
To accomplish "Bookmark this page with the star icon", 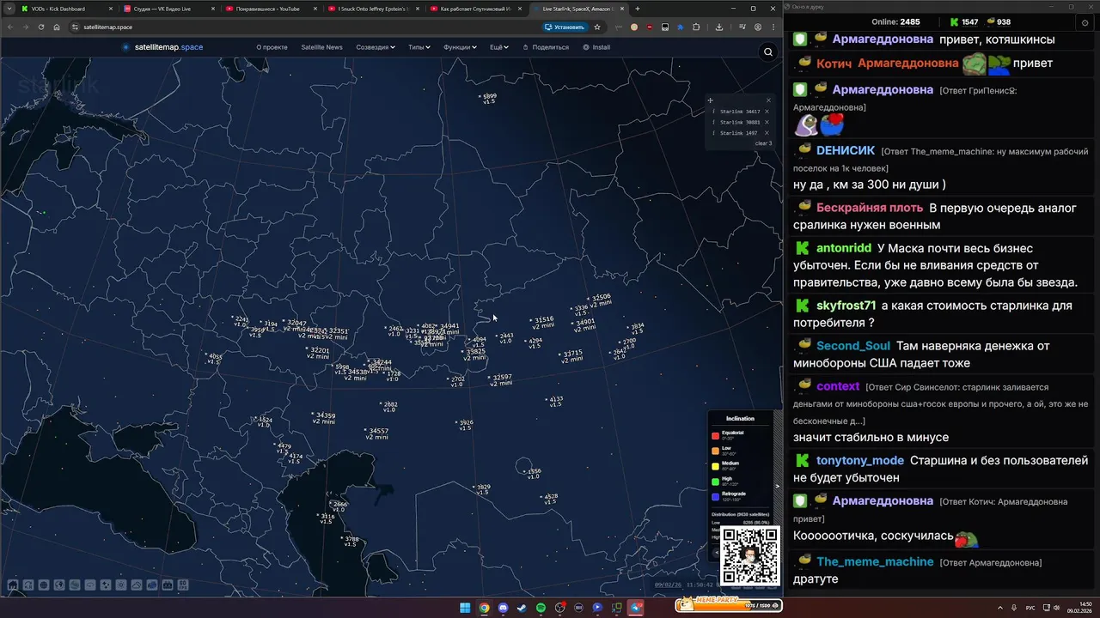I will pos(597,27).
